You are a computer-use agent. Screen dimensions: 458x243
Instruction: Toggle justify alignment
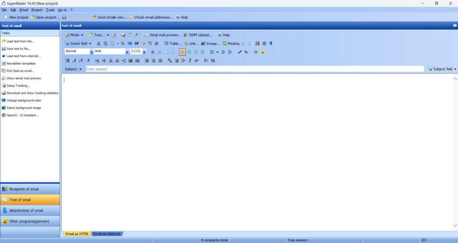coord(203,52)
